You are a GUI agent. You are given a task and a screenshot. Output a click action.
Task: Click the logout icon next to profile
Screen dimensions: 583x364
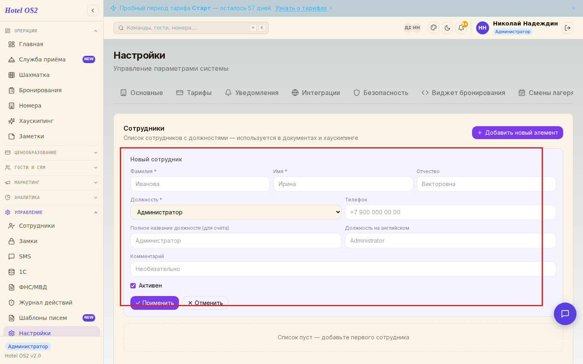[568, 28]
